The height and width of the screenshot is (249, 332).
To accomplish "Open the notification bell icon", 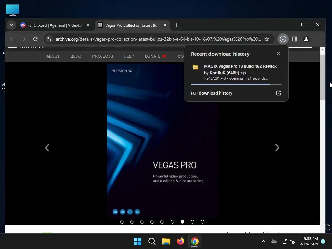I will click(323, 241).
